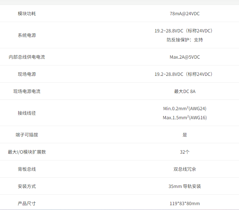239x210 pixels.
Task: Click the 安装方式 label
Action: pos(27,186)
